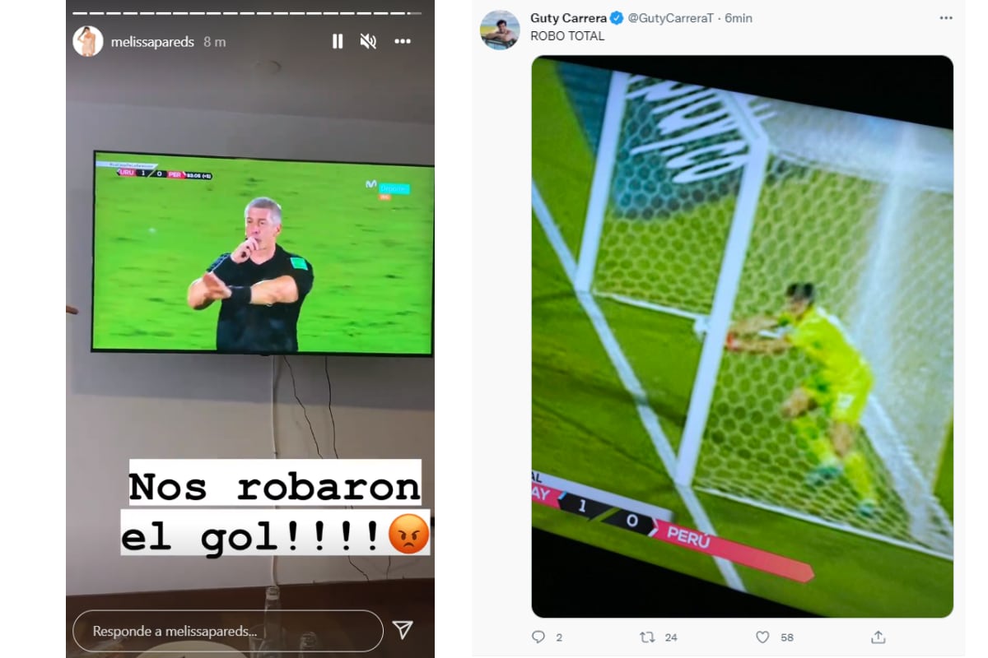Open the @GutyCarreraT handle link
Image resolution: width=988 pixels, height=658 pixels.
pyautogui.click(x=670, y=18)
